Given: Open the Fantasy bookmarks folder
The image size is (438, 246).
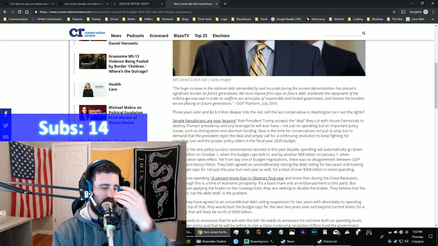Looking at the screenshot, I should click(x=94, y=19).
